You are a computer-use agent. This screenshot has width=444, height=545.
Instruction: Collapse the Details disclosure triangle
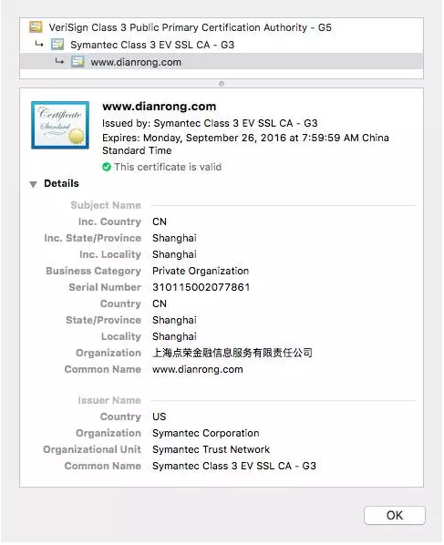(x=33, y=184)
